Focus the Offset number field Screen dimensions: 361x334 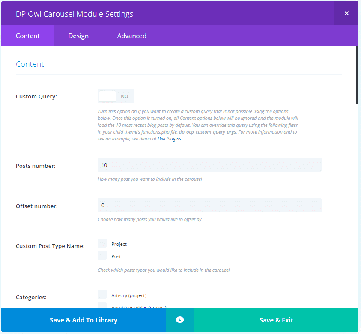pyautogui.click(x=209, y=205)
